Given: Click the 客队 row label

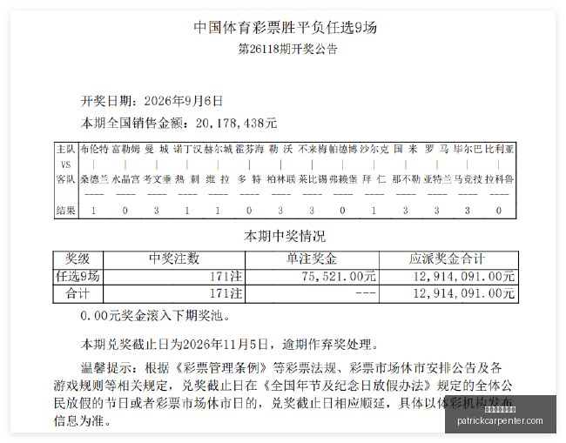Looking at the screenshot, I should 65,179.
